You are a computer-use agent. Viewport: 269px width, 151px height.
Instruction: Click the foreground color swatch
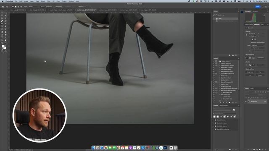click(x=3, y=46)
